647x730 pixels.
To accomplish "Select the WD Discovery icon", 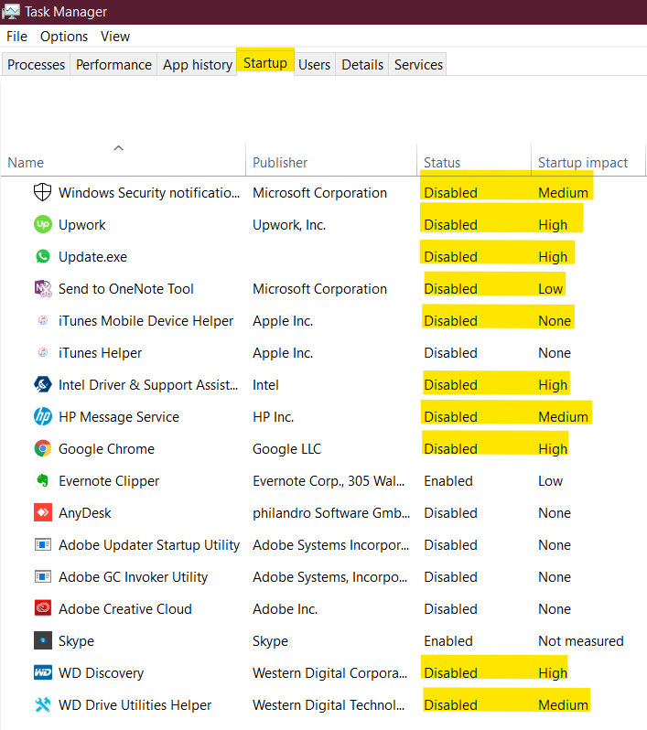I will 43,672.
